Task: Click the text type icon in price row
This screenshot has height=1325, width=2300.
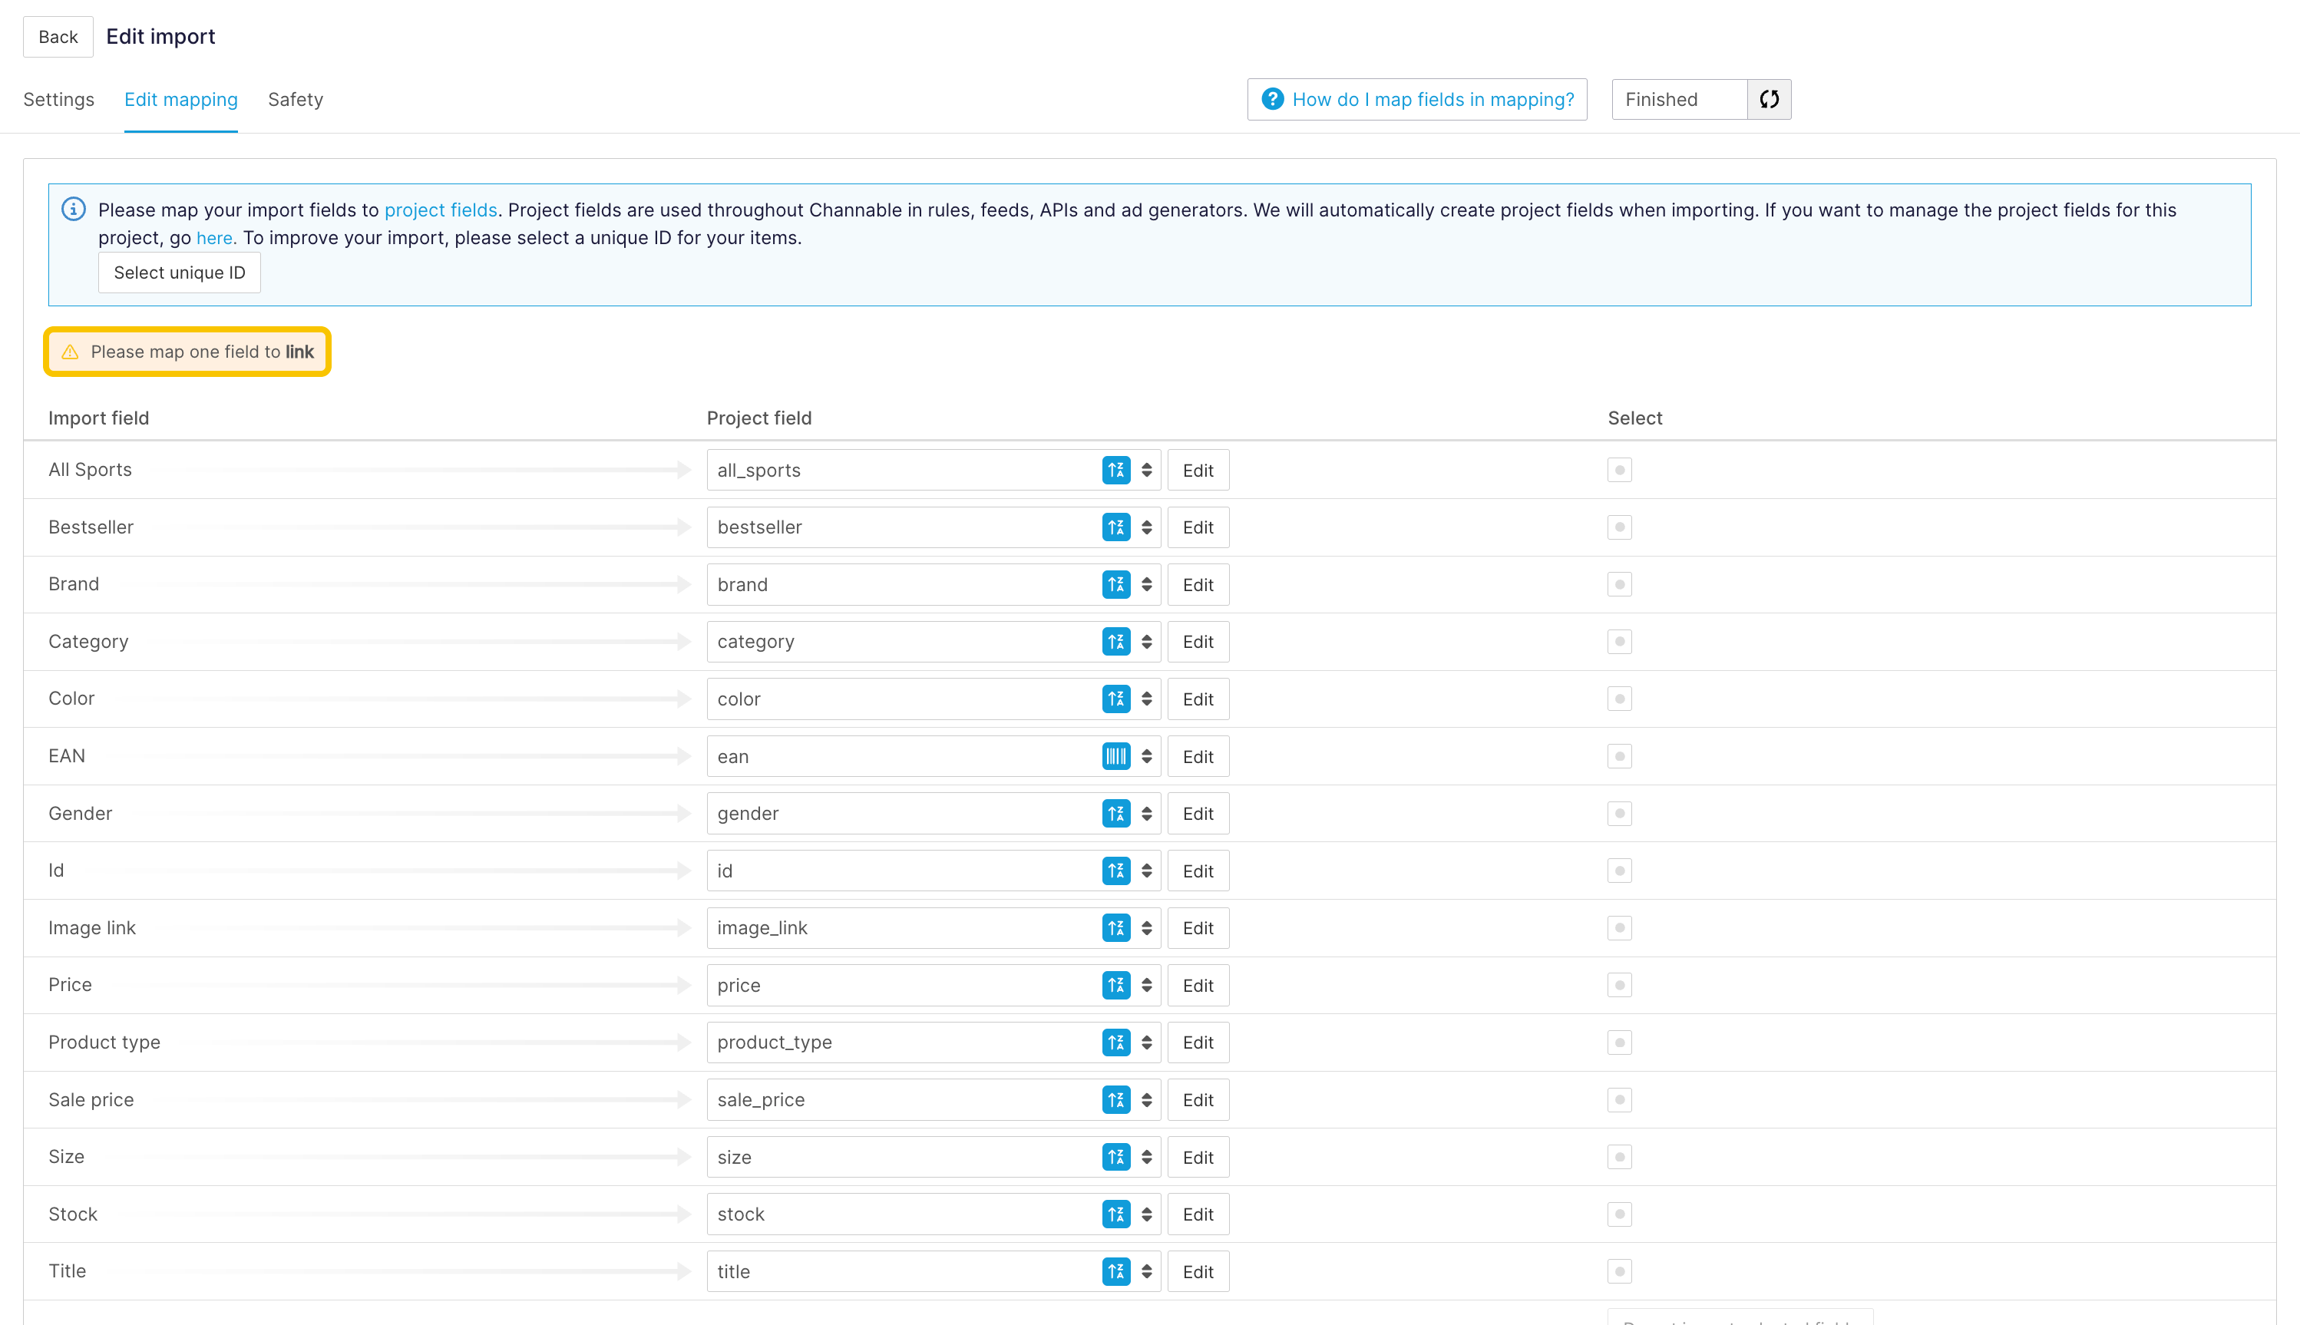Action: (x=1115, y=985)
